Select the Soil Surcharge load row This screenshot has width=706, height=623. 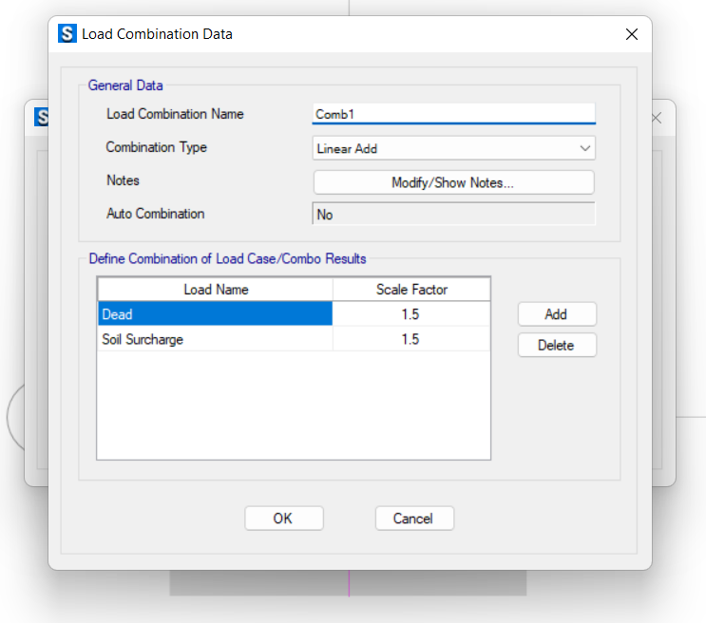click(x=216, y=339)
